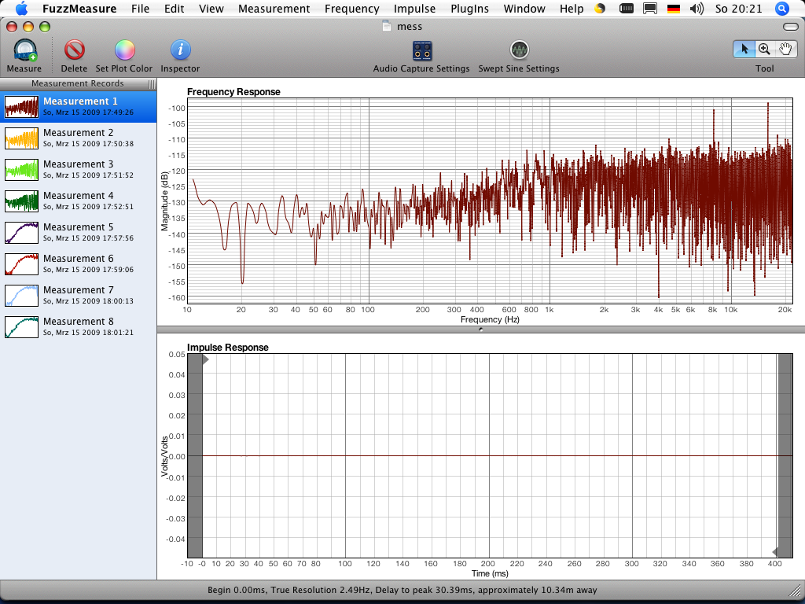Click the impulse window end marker
Image resolution: width=805 pixels, height=604 pixels.
[775, 552]
